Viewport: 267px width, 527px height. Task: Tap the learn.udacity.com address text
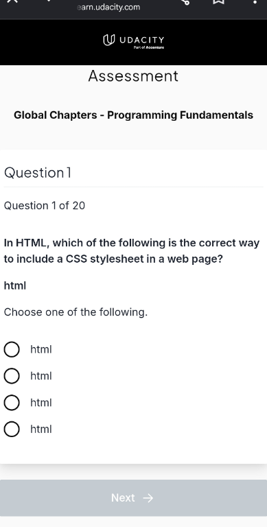click(108, 7)
